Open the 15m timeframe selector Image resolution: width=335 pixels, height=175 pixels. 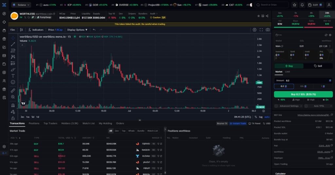pos(13,30)
